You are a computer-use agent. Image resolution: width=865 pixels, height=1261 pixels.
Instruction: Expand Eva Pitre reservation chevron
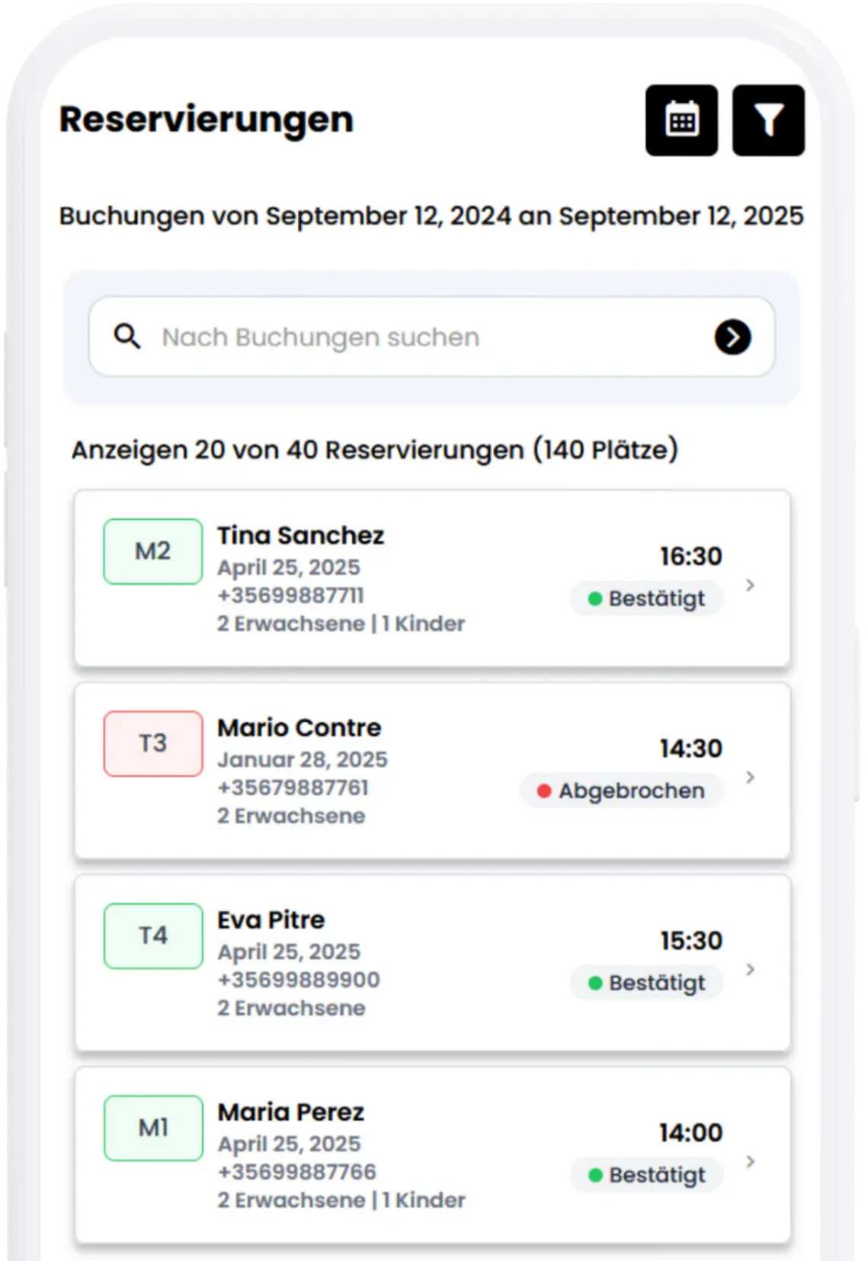(x=750, y=969)
